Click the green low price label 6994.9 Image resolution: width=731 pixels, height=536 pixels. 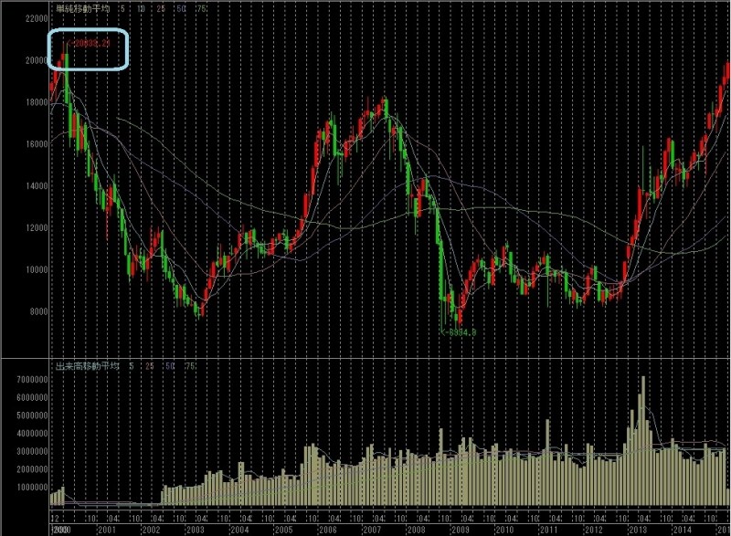[x=461, y=332]
